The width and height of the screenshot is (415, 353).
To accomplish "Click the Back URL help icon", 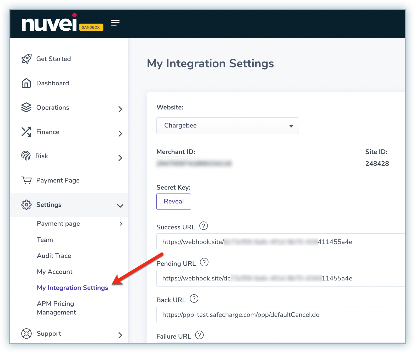I will pos(194,299).
